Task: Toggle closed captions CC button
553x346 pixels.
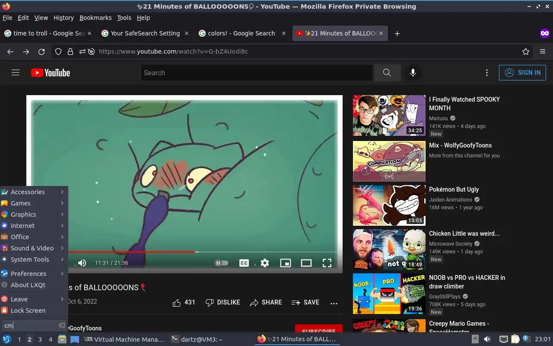Action: click(x=244, y=263)
